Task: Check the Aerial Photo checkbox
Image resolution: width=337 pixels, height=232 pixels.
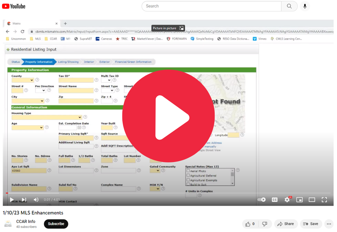Action: pos(188,171)
